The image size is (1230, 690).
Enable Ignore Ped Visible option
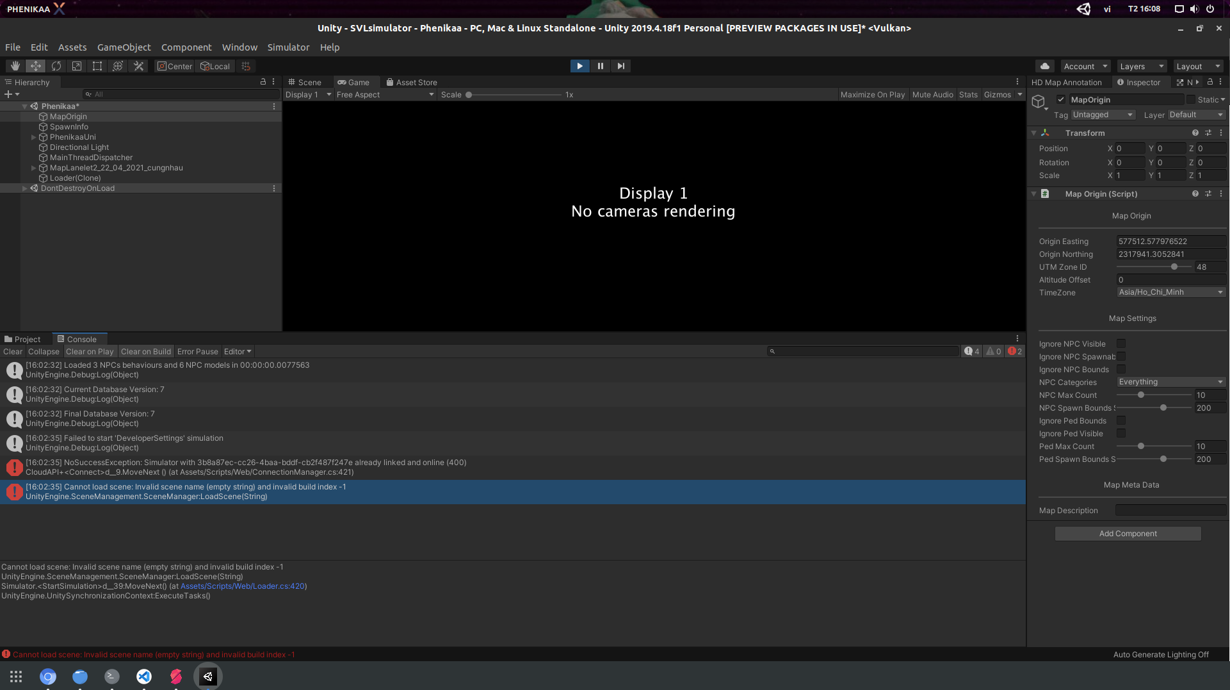coord(1121,433)
